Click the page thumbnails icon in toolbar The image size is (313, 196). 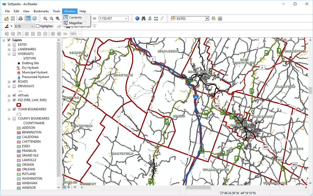pyautogui.click(x=13, y=18)
